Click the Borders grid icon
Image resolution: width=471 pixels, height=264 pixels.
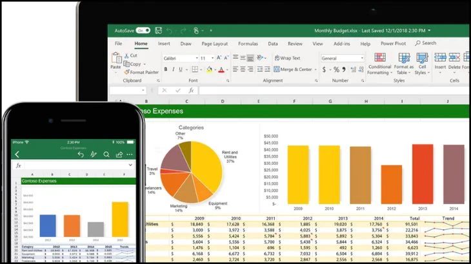click(x=195, y=70)
